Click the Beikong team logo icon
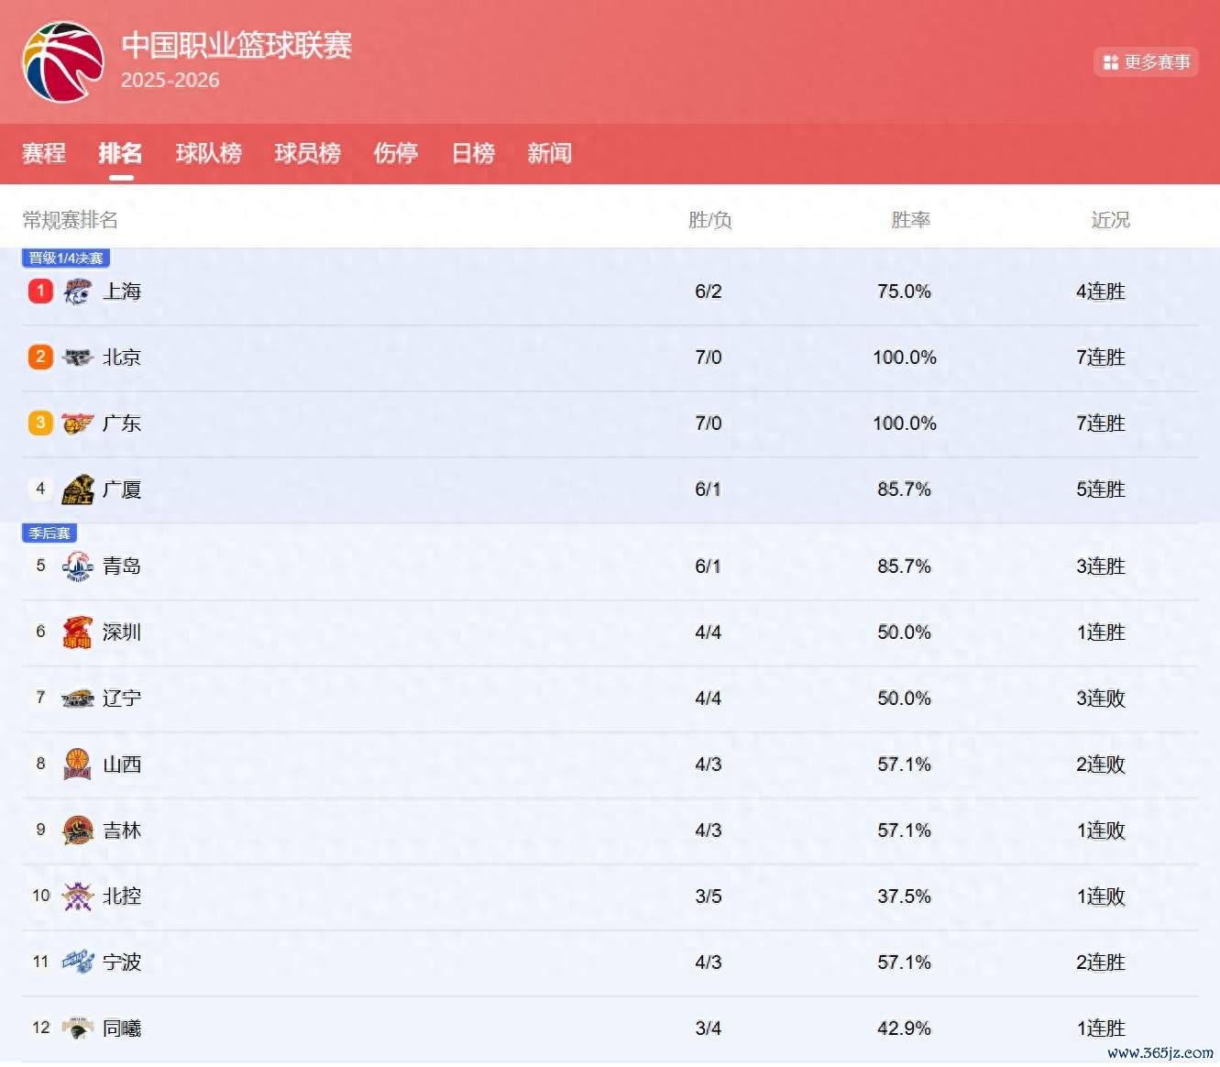 click(78, 896)
